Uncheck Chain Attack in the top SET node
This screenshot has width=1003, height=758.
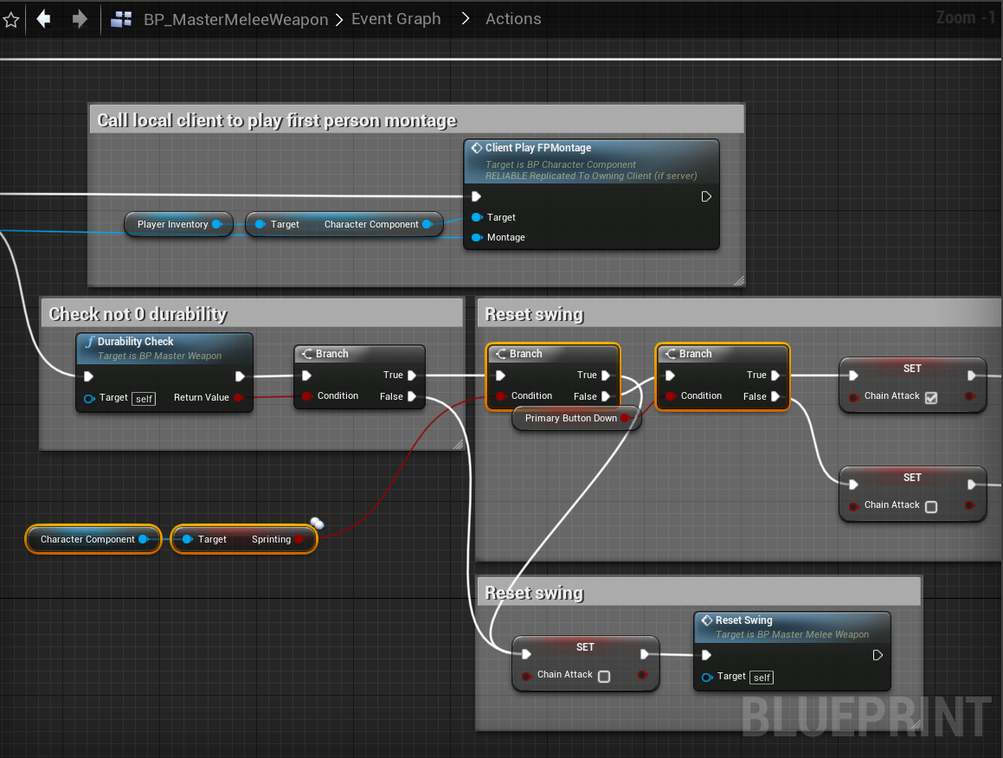pos(931,397)
